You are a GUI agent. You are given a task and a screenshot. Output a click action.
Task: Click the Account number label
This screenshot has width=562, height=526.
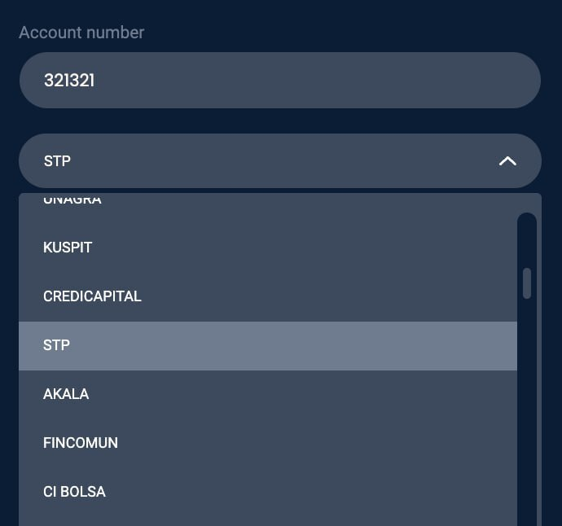(x=81, y=33)
